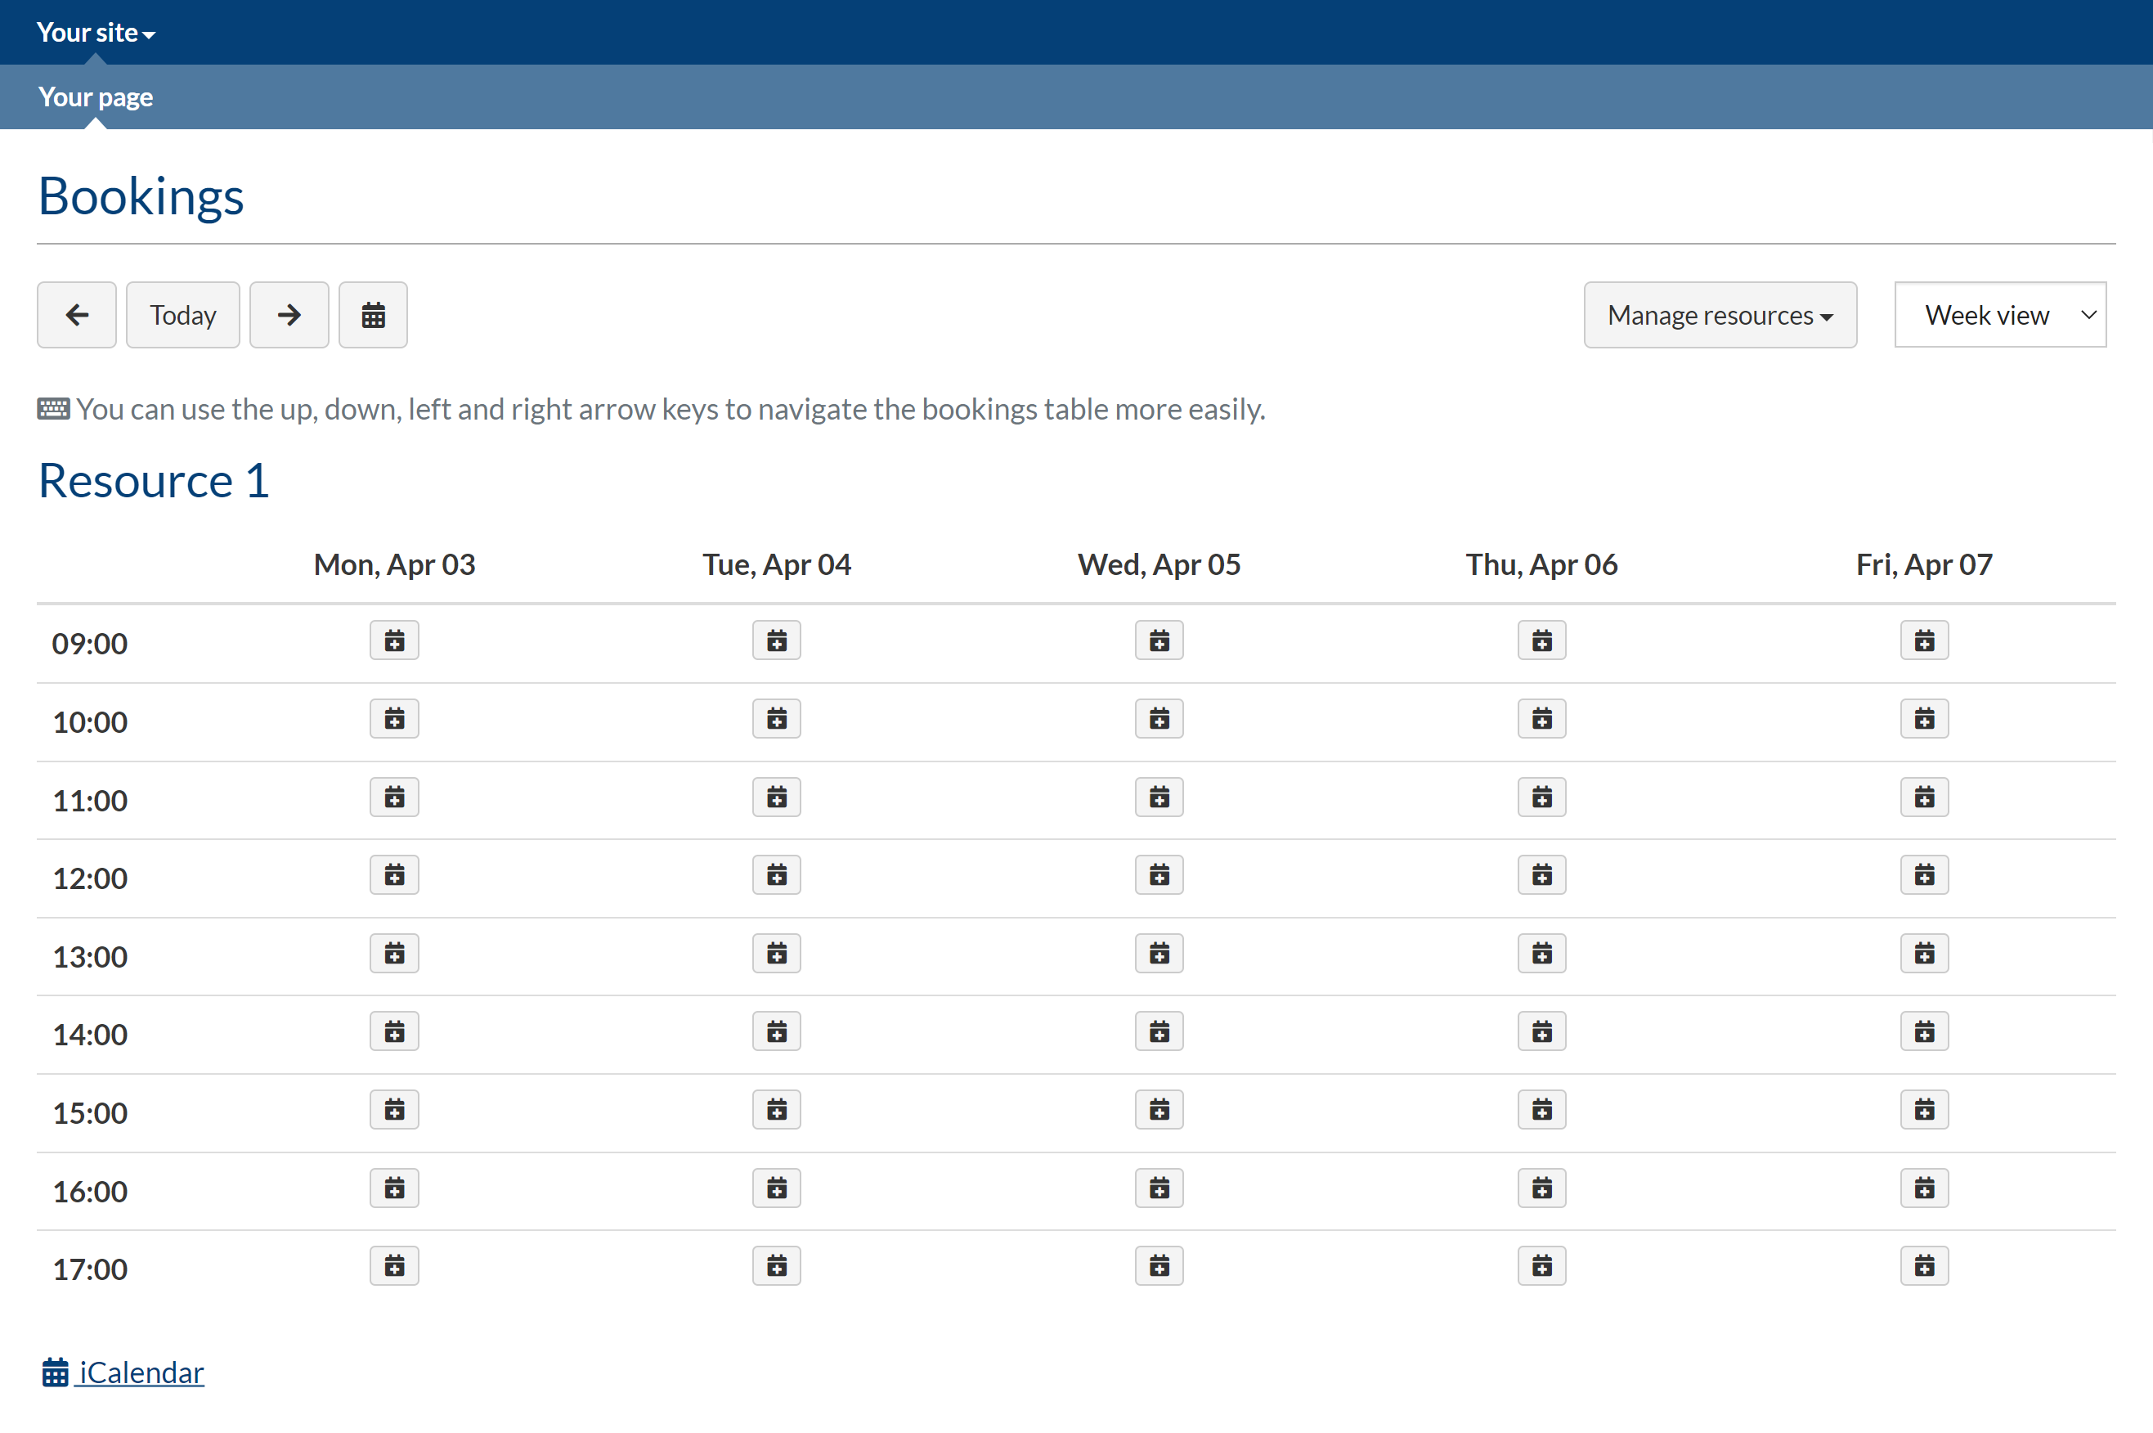Open the Manage resources dropdown
Image resolution: width=2153 pixels, height=1433 pixels.
pos(1720,315)
